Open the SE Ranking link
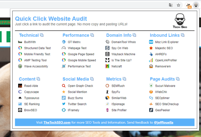Image resolution: width=201 pixels, height=137 pixels. coord(32,104)
